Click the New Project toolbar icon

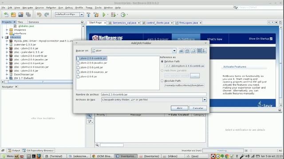coord(13,15)
